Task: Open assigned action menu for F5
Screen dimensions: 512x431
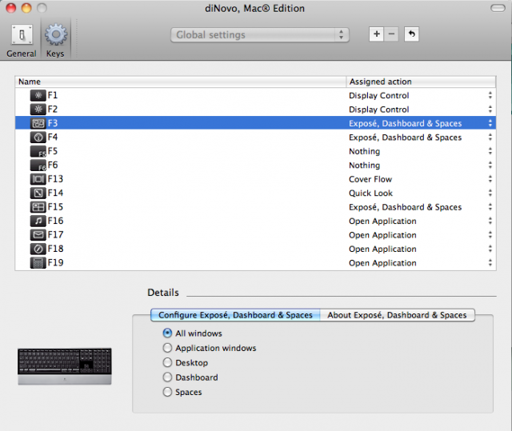Action: [490, 151]
